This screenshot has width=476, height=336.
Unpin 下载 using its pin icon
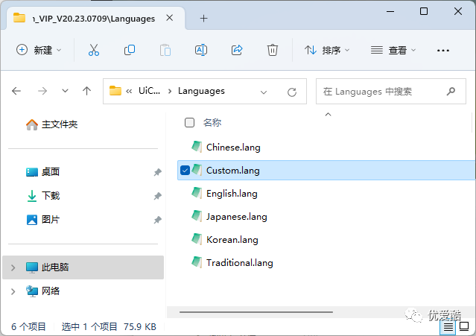pyautogui.click(x=157, y=196)
